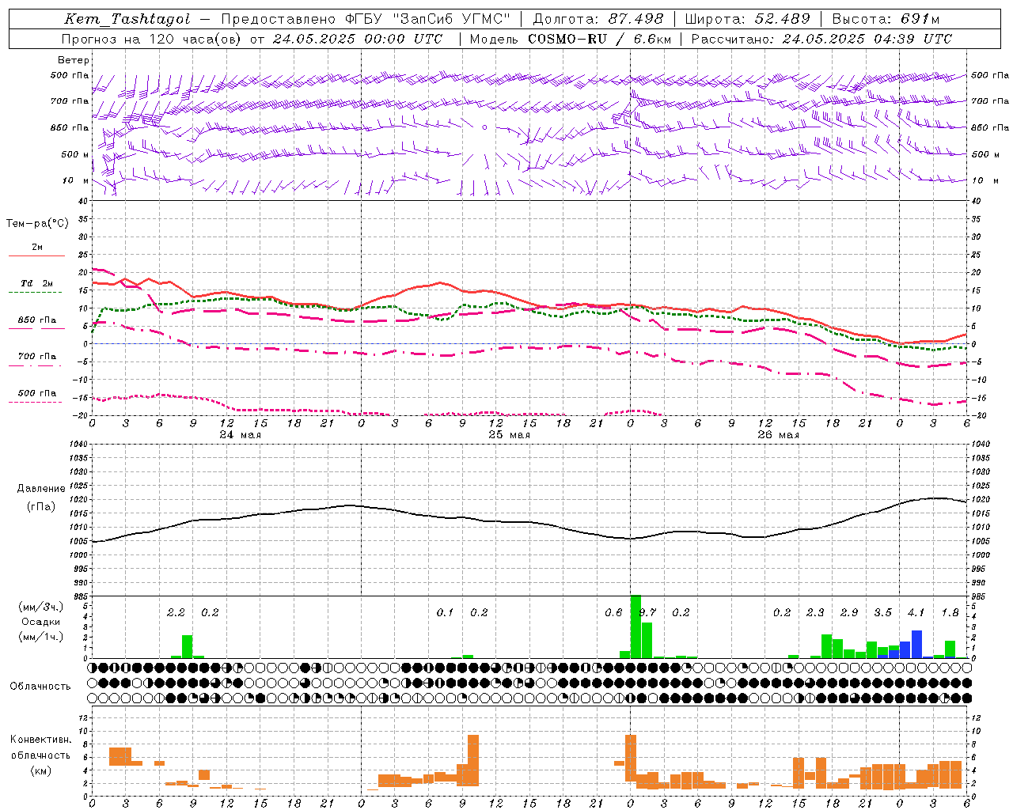Click the 0.1 precipitation value
Image resolution: width=1013 pixels, height=810 pixels.
446,612
